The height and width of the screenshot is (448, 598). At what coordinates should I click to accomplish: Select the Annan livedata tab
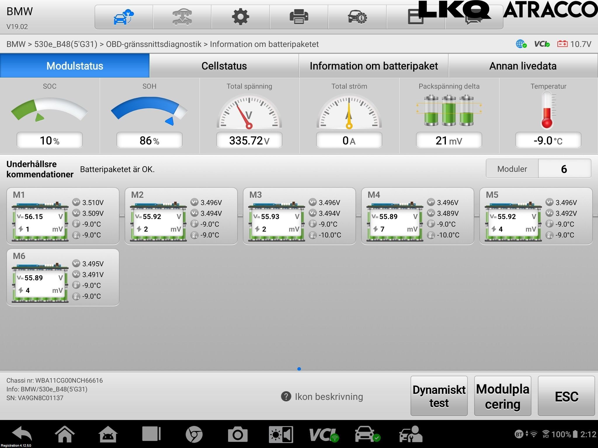[523, 66]
